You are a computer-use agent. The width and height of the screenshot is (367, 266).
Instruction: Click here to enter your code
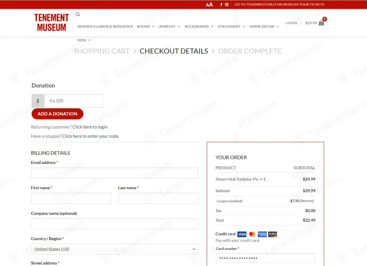pos(90,136)
